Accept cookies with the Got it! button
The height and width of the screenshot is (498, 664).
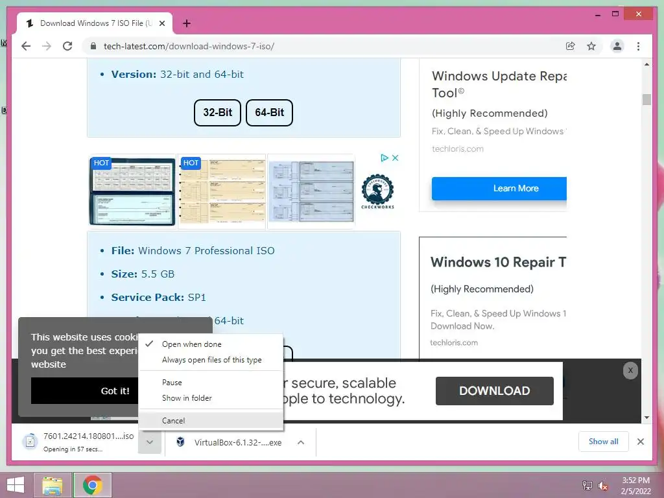pyautogui.click(x=85, y=391)
